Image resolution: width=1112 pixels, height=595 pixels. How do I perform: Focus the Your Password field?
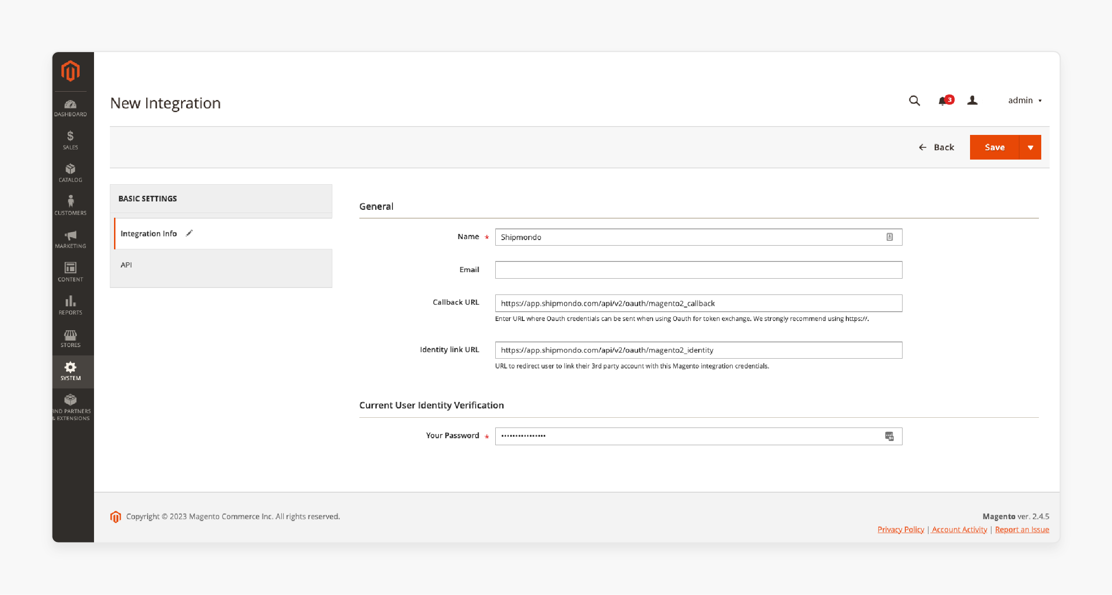coord(699,436)
